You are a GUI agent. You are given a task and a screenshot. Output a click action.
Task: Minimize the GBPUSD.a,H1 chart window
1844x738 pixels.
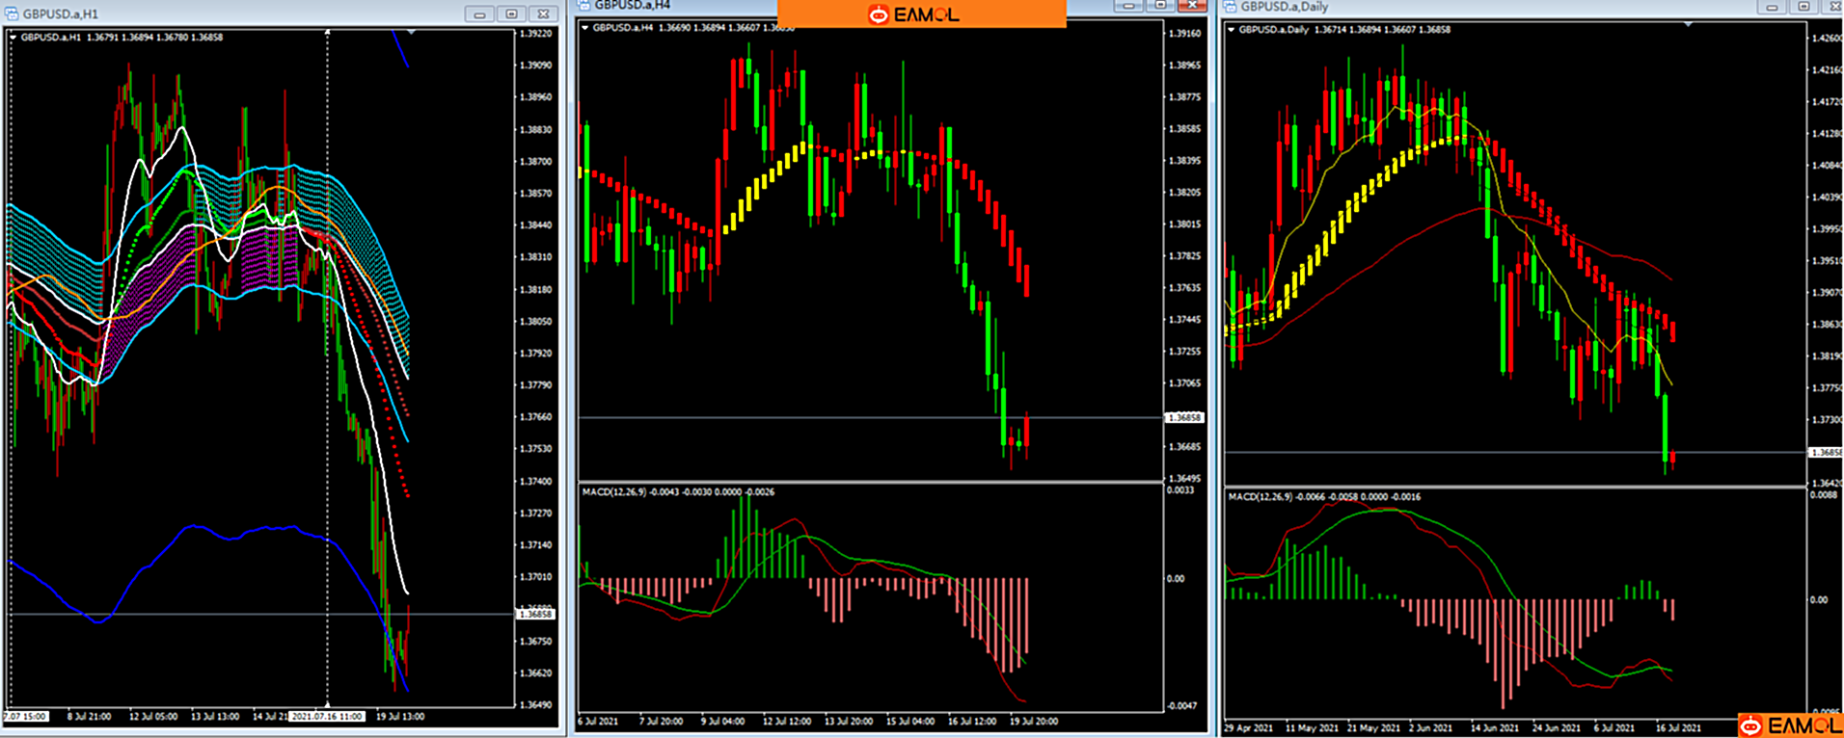[479, 13]
